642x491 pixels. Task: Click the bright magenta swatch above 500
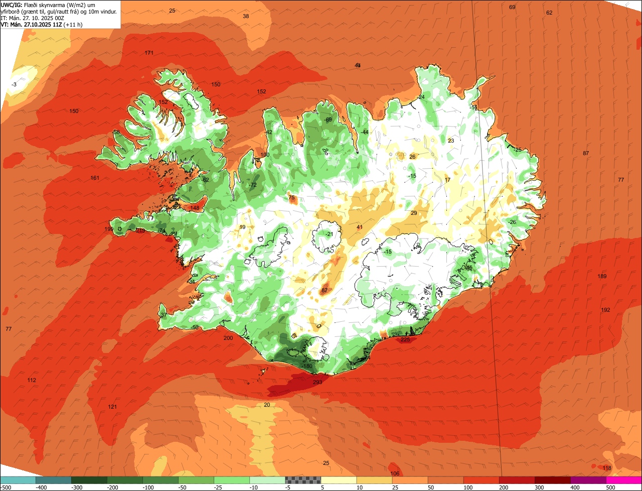pyautogui.click(x=624, y=480)
